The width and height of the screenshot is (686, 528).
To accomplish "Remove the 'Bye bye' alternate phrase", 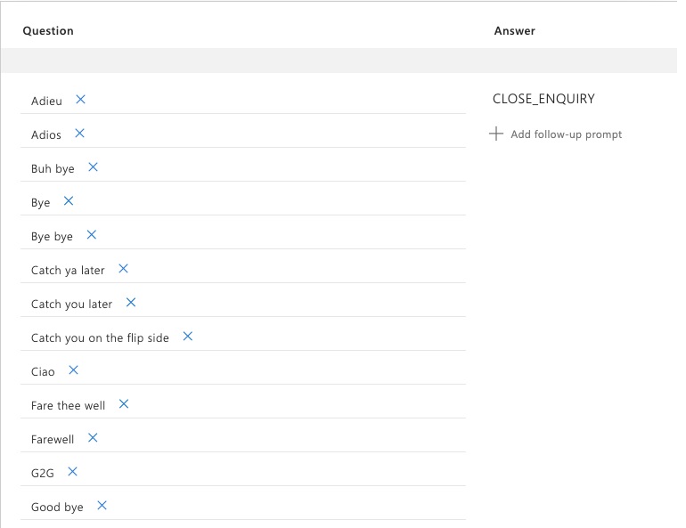I will [x=91, y=235].
